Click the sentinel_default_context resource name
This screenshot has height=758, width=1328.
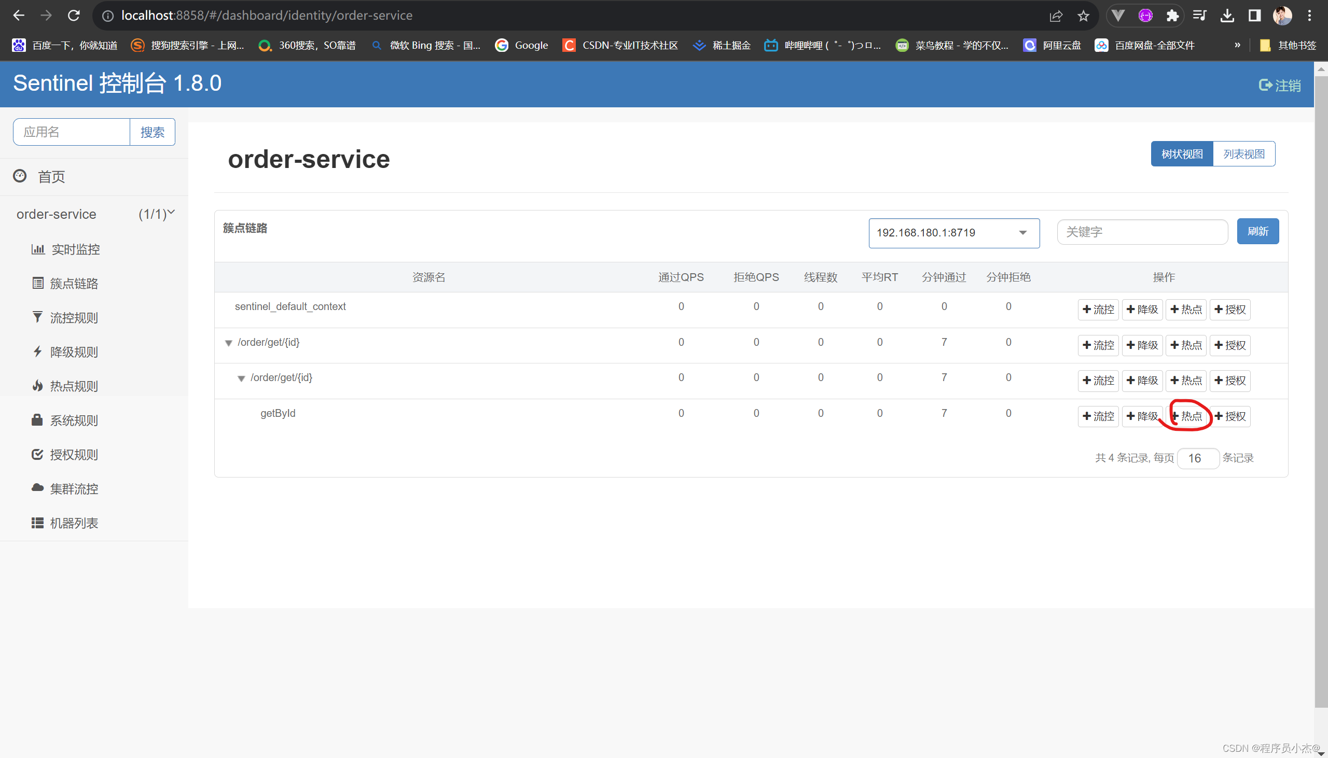pyautogui.click(x=290, y=306)
